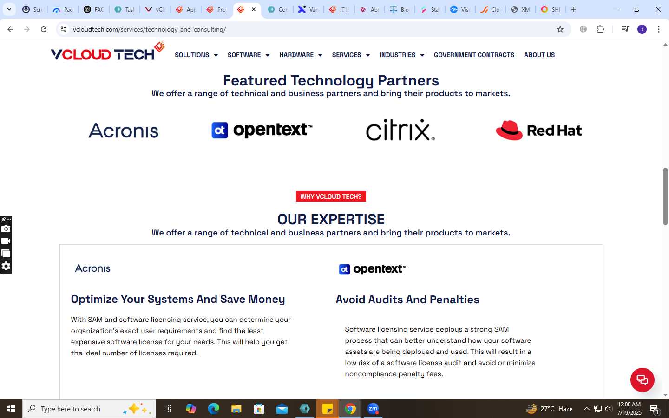Screen dimensions: 669x418
Task: Go forward to the next page
Action: click(x=27, y=29)
